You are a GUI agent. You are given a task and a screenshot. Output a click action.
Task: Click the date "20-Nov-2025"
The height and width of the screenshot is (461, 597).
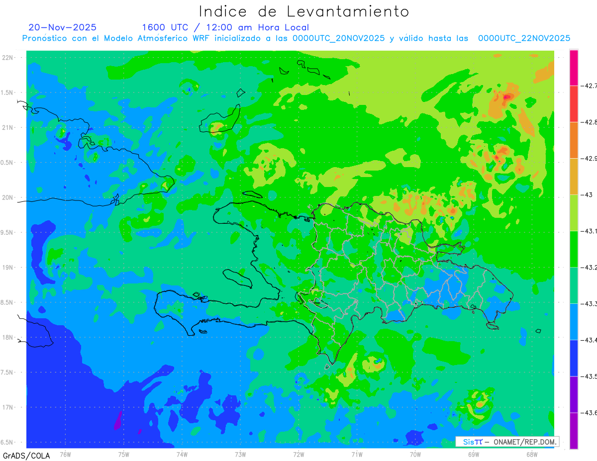click(x=63, y=27)
